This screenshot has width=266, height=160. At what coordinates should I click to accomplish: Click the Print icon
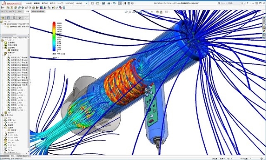109,3
